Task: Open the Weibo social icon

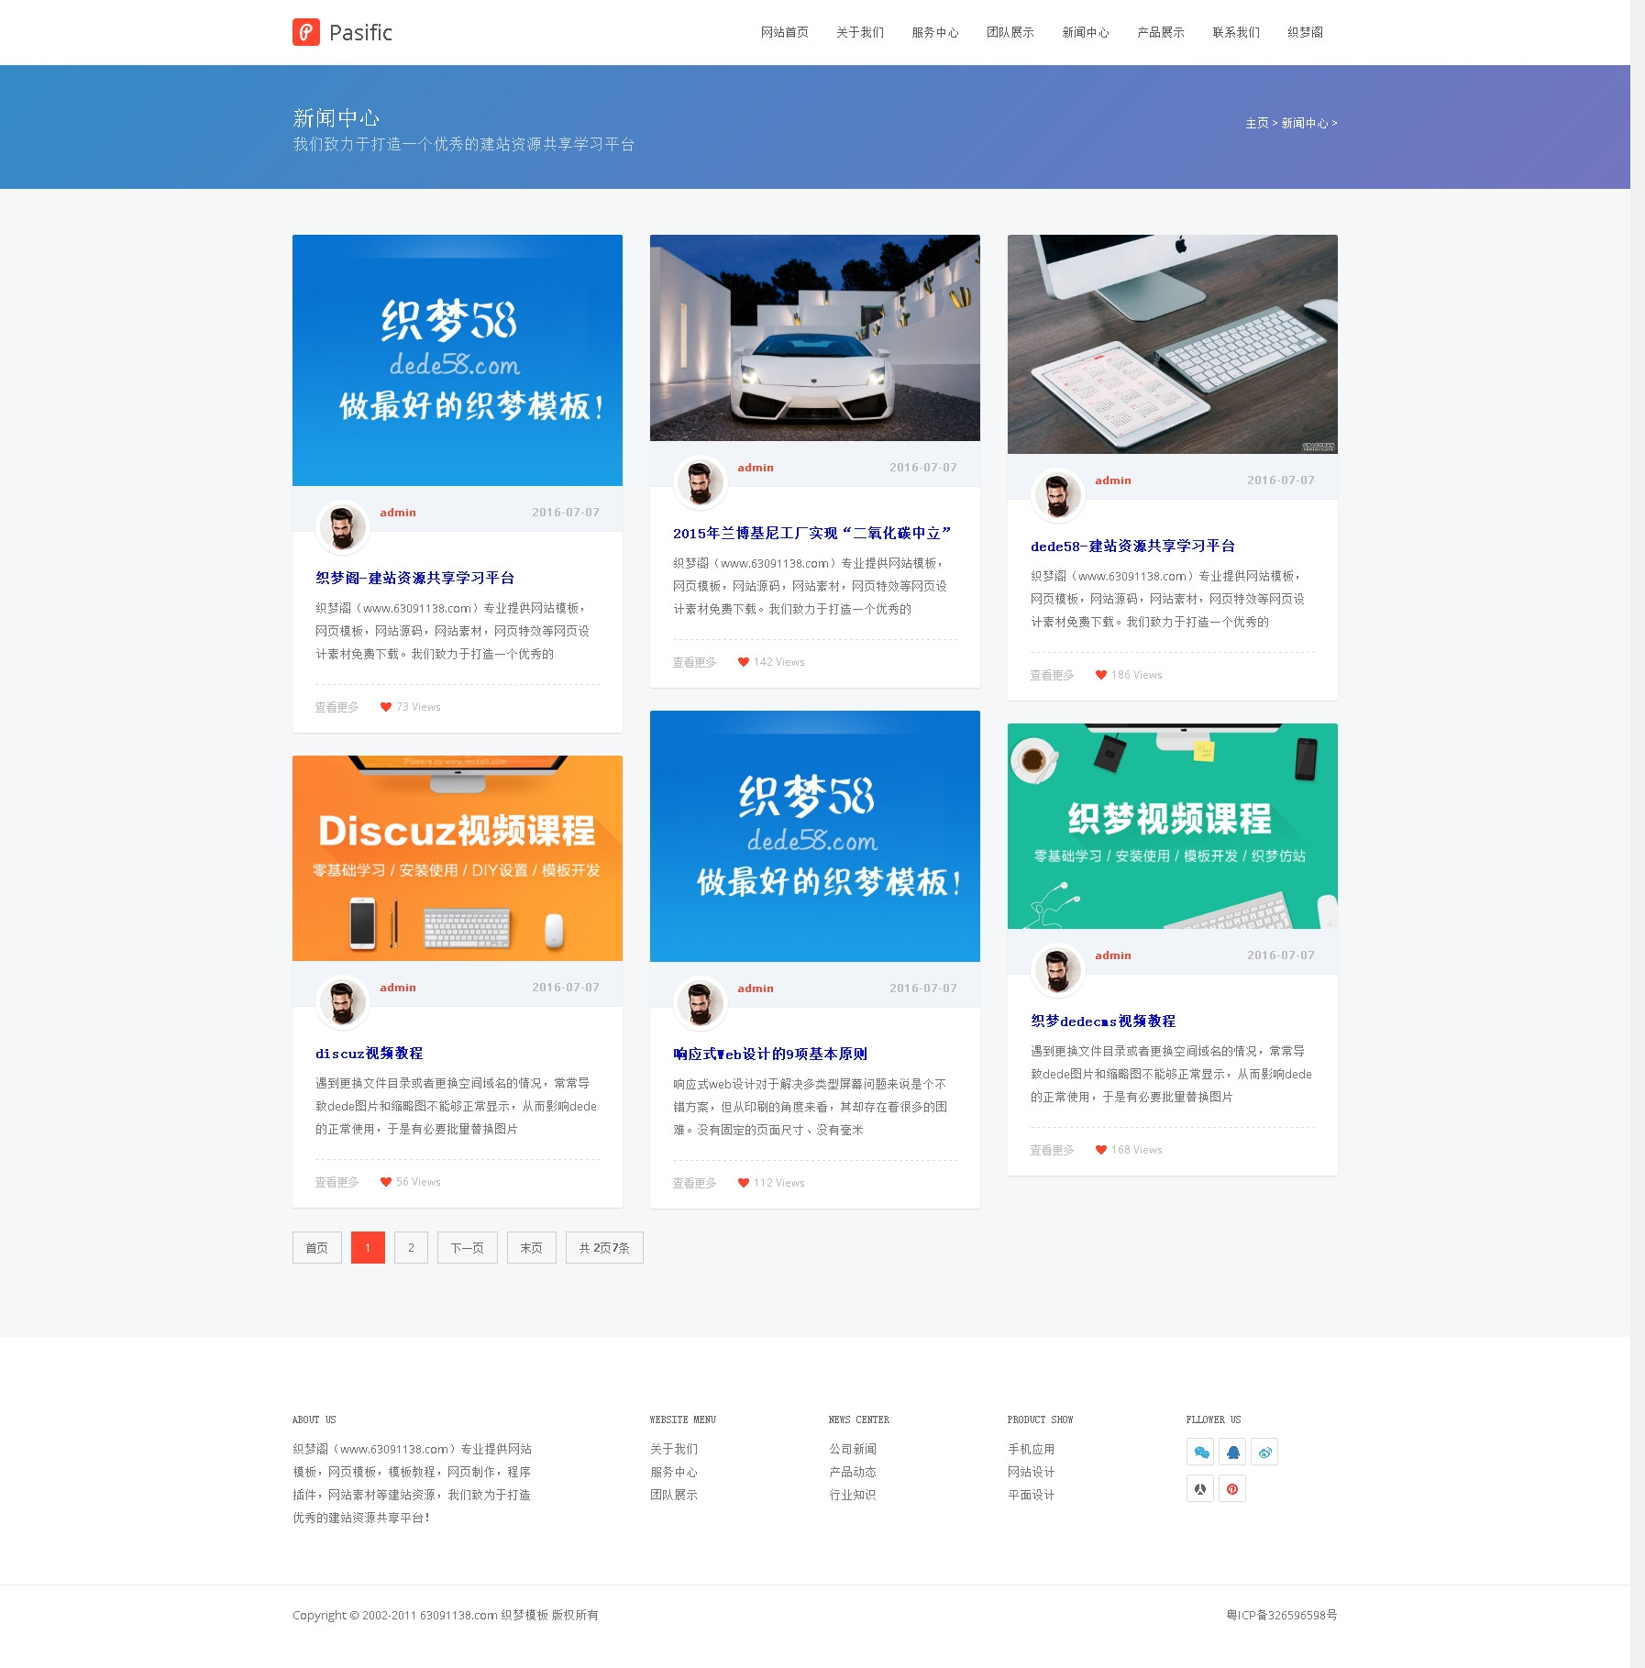Action: (x=1264, y=1452)
